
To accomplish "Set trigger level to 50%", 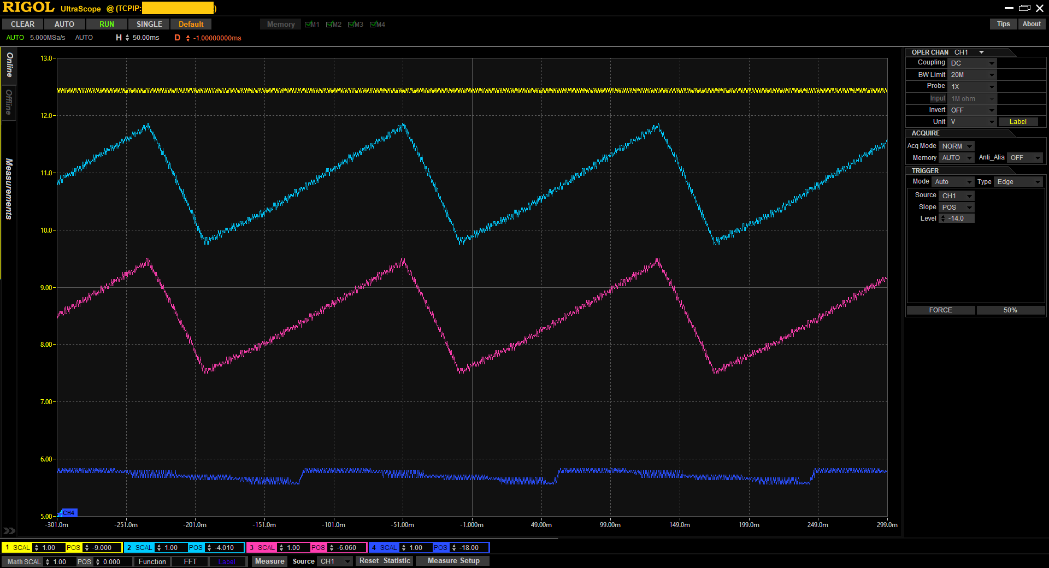I will 1010,310.
